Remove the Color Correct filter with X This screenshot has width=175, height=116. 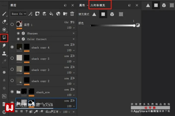coord(73,39)
